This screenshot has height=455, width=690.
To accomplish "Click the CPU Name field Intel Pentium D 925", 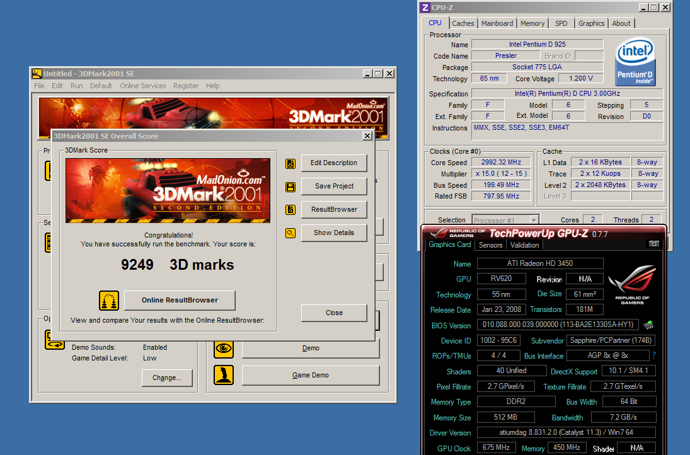I will pos(538,45).
